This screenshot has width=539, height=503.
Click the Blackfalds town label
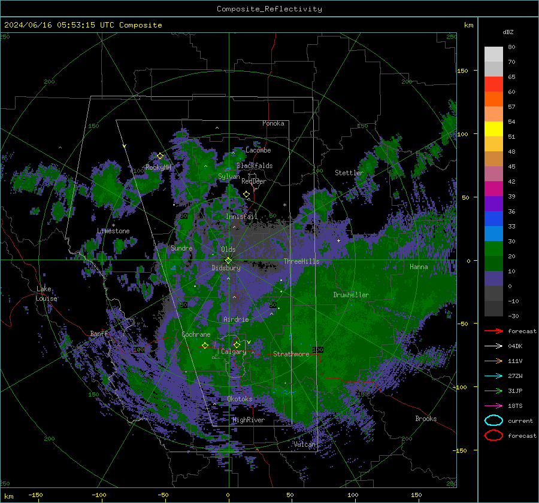click(255, 166)
